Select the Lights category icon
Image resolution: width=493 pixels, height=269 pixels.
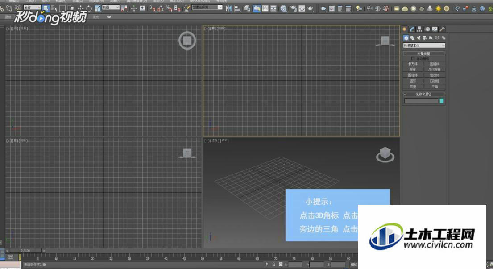[418, 38]
